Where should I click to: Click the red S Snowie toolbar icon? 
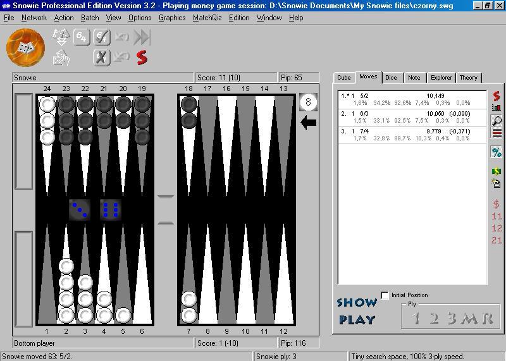[x=142, y=58]
